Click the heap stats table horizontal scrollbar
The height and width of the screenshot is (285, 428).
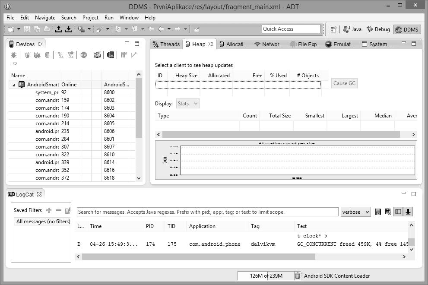(281, 134)
